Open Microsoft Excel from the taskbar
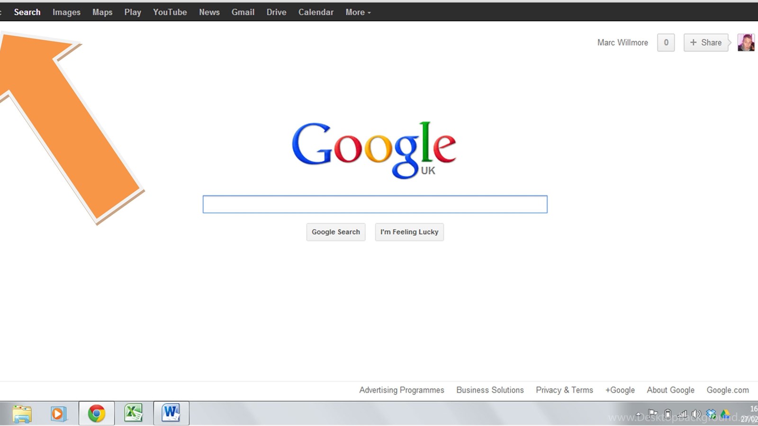Viewport: 758px width, 426px height. [134, 413]
